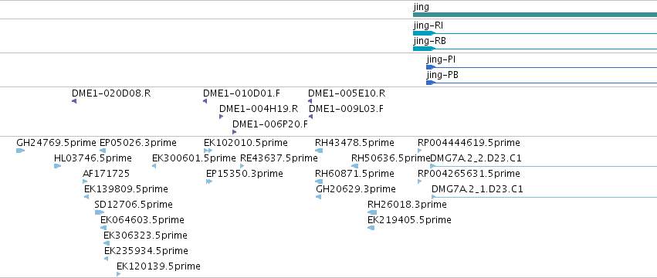Click the jing-RI transcript exon block
Screen dimensions: 657x278
[424, 33]
